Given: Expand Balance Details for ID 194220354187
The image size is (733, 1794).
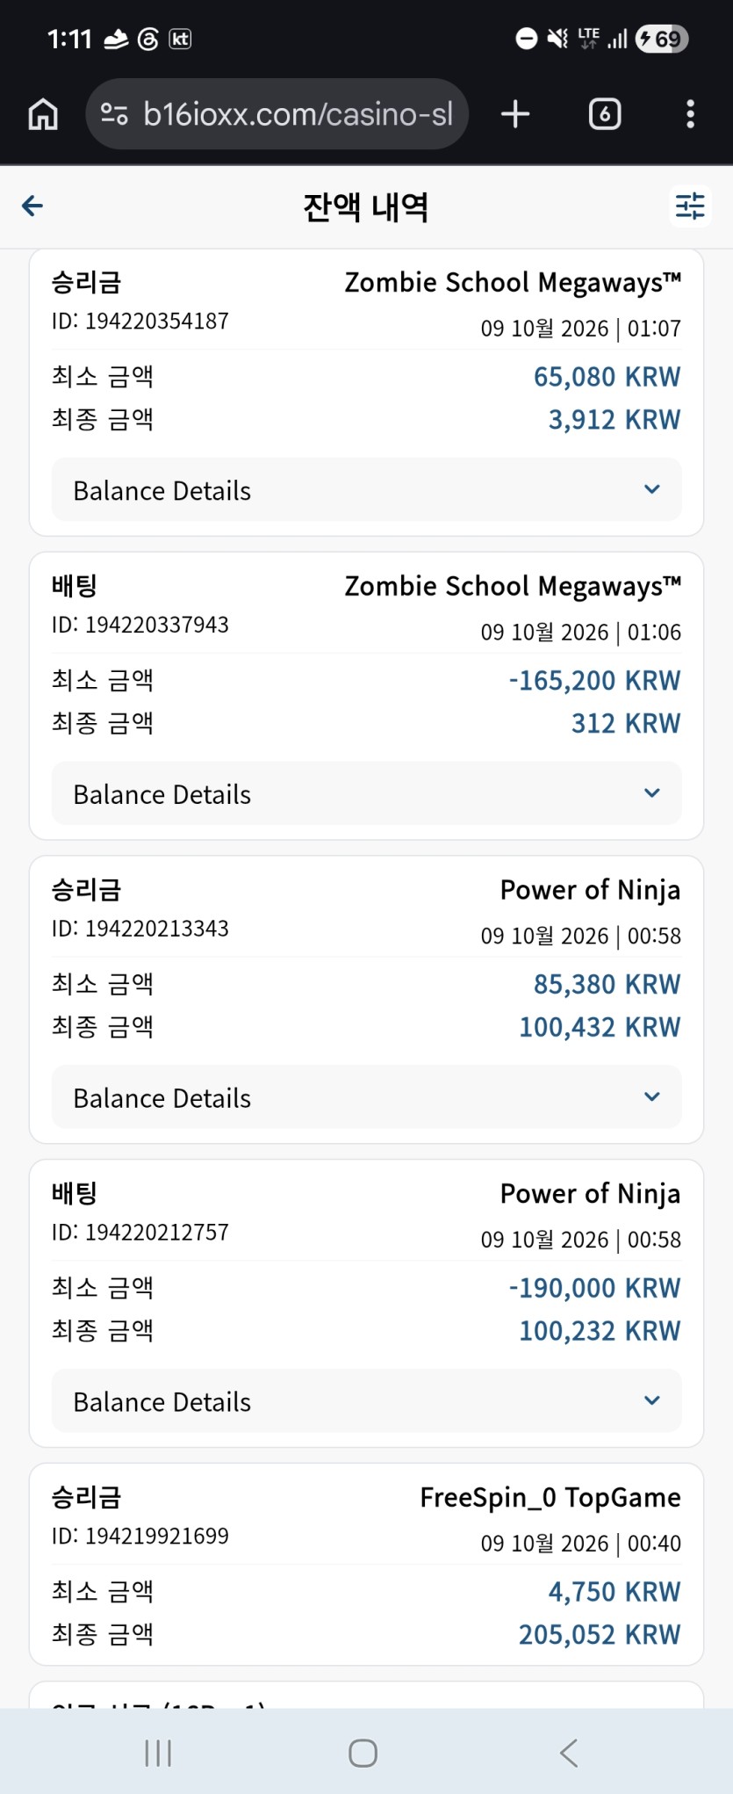Looking at the screenshot, I should click(x=366, y=489).
